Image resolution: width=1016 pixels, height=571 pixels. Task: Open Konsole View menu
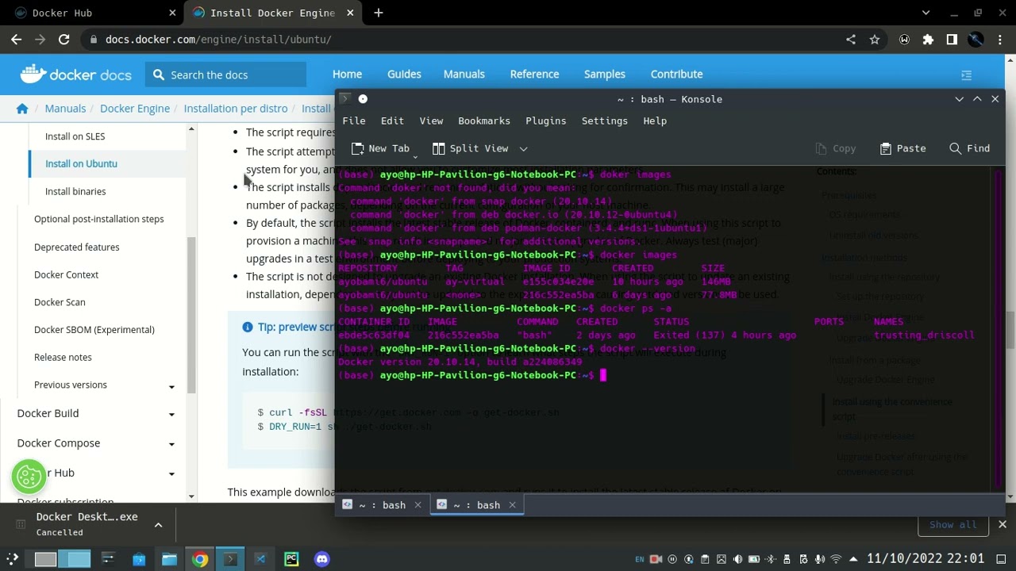click(x=431, y=121)
